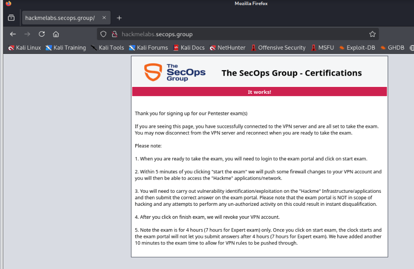Image resolution: width=414 pixels, height=269 pixels.
Task: Go forward one page
Action: [x=27, y=34]
